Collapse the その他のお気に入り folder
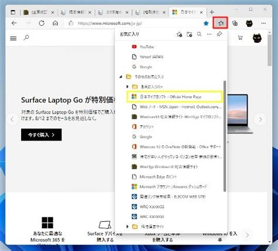This screenshot has height=251, width=278. [x=121, y=77]
